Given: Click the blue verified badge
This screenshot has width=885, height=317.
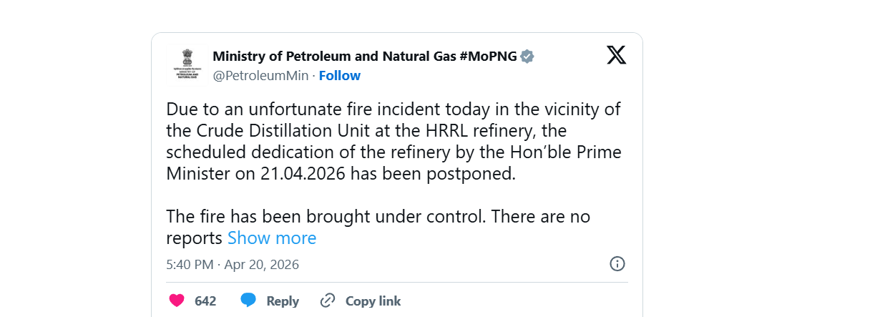Looking at the screenshot, I should click(527, 57).
